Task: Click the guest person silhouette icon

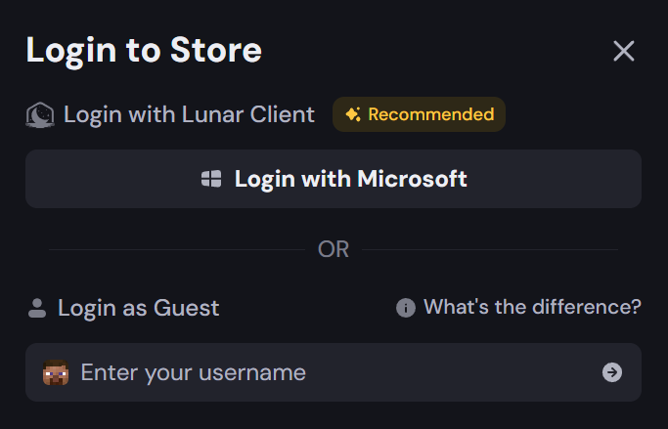Action: 37,308
